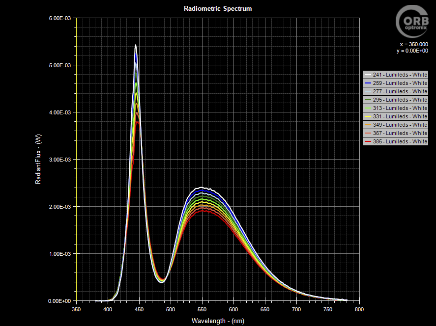The image size is (436, 326).
Task: Click the y = 0.00E+00 cursor readout
Action: [x=412, y=51]
